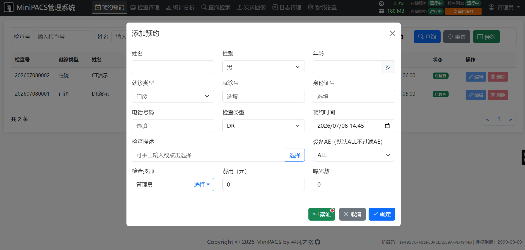This screenshot has width=525, height=250.
Task: Click 确定 to confirm appointment
Action: (382, 214)
